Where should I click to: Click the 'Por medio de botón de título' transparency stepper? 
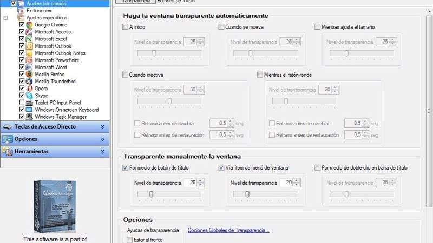coord(201,183)
